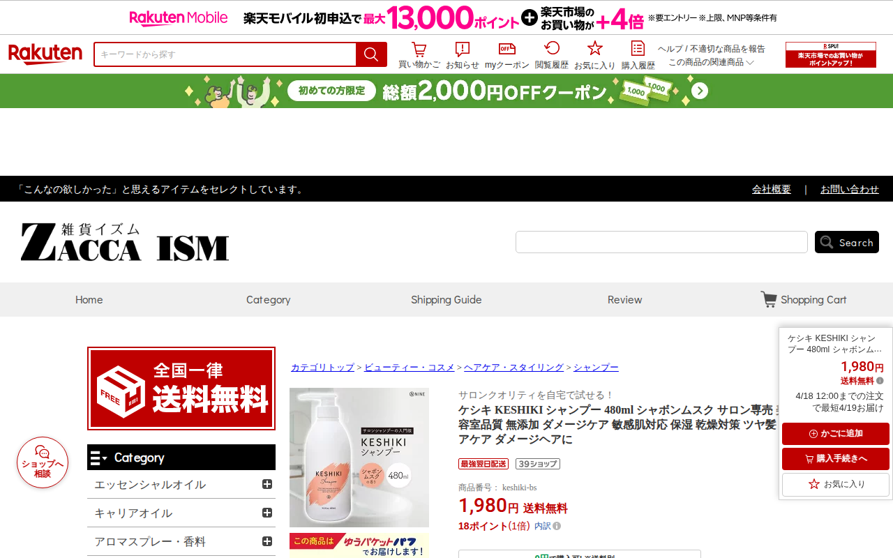Click the 18ポイント(1倍) points text
Screen dimensions: 893x558
[x=494, y=526]
